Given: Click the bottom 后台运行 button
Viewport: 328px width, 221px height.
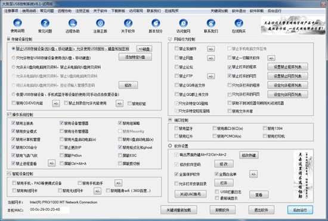Looking at the screenshot, I should (300, 210).
